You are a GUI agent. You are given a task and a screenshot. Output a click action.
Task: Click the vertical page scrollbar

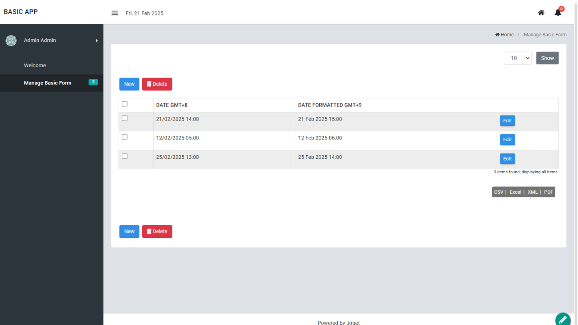(x=576, y=162)
